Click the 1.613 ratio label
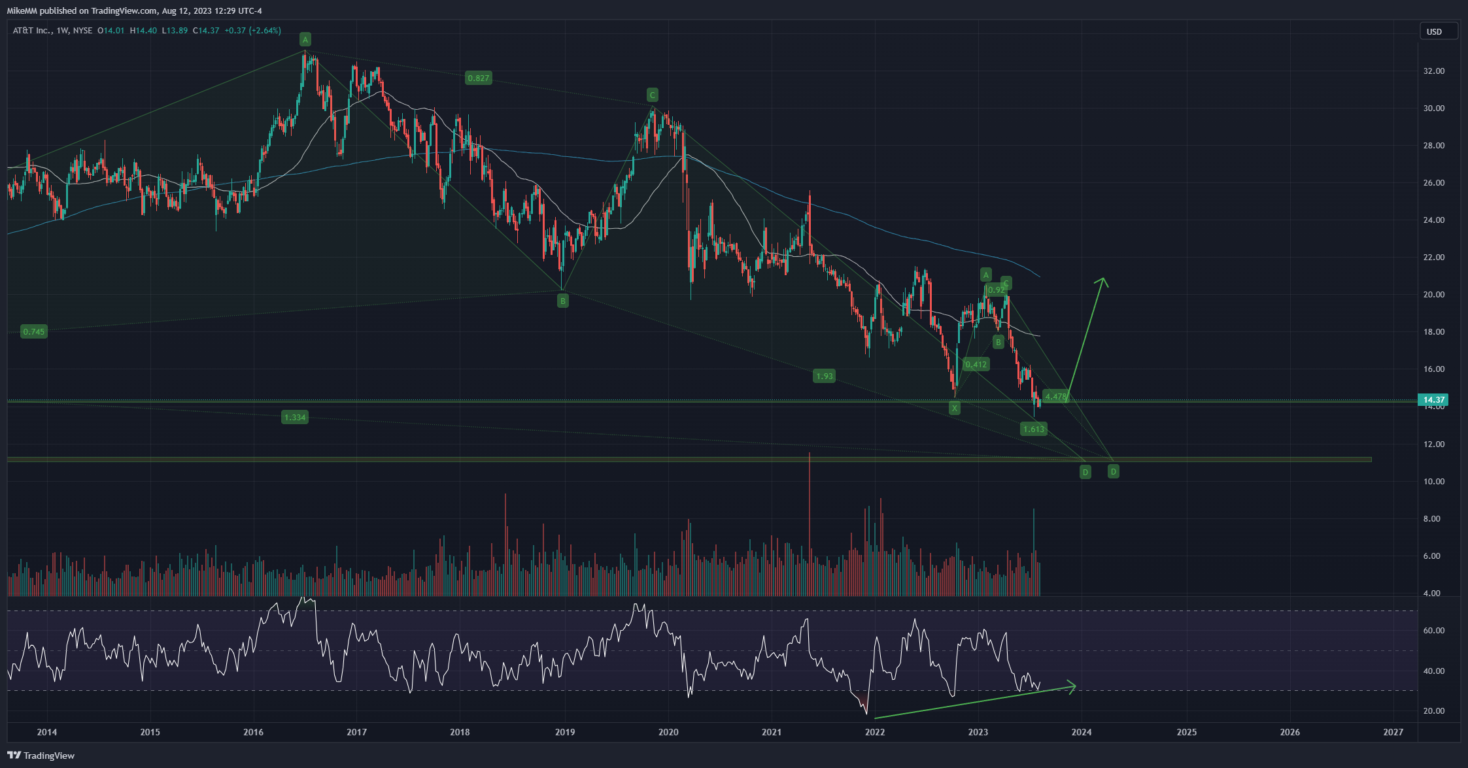1468x768 pixels. point(1034,429)
